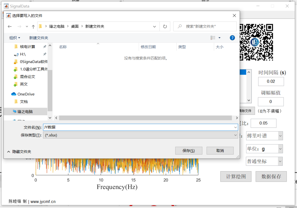
Task: Click the back navigation arrow in save dialog
Action: (10, 26)
